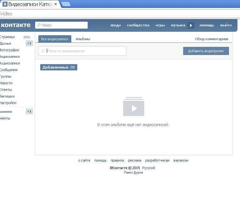Open Друзья in the left sidebar
Viewport: 240px width, 221px height.
click(x=6, y=43)
